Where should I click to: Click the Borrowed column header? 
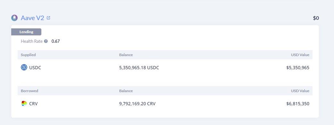(x=29, y=91)
